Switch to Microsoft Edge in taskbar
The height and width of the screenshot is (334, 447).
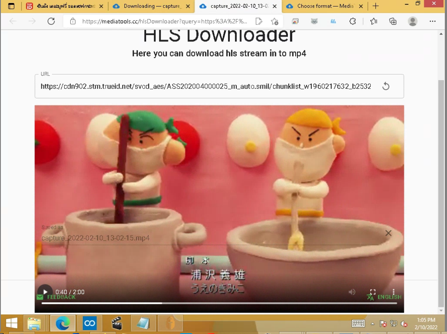(x=63, y=323)
